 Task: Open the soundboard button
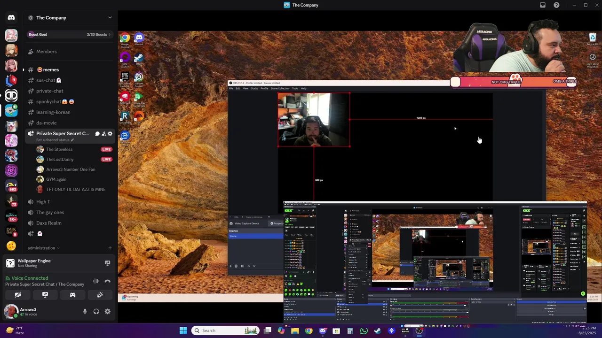pos(100,295)
